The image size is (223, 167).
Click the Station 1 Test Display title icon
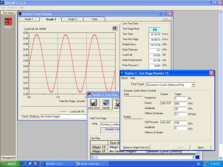pos(20,14)
